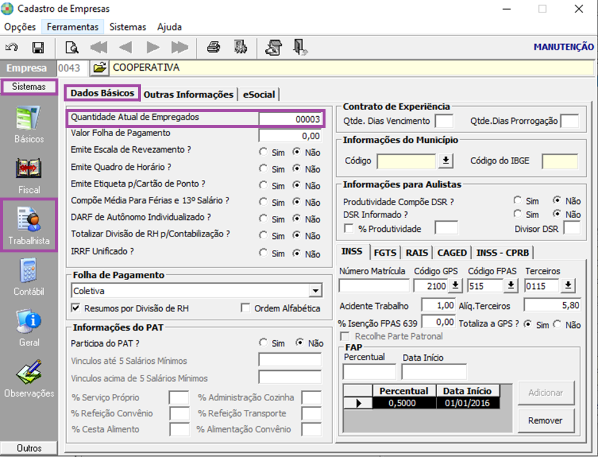Select the 01/01/2016 date table cell
The width and height of the screenshot is (598, 457).
(468, 403)
